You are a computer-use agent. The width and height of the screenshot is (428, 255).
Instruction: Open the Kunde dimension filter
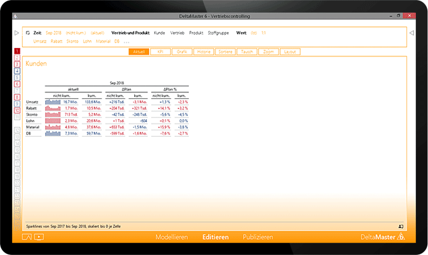tap(159, 33)
